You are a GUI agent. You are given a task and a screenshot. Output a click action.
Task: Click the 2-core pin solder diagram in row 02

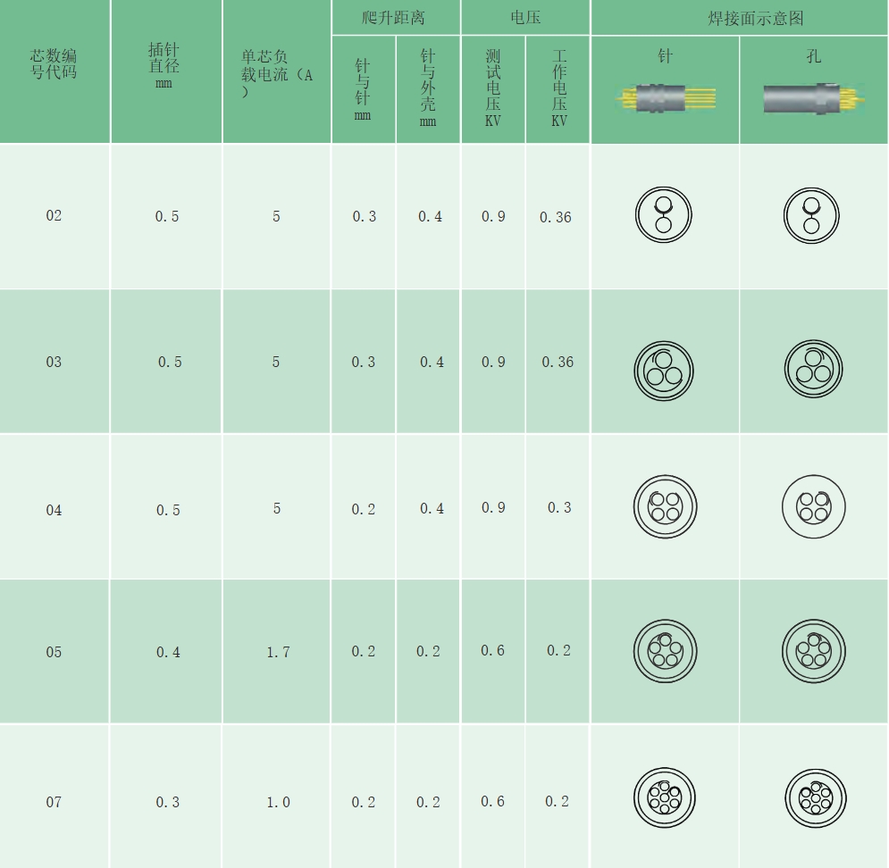[664, 216]
